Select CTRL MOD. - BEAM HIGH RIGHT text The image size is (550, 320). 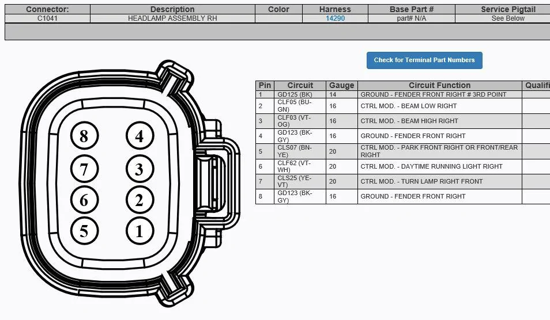[409, 121]
